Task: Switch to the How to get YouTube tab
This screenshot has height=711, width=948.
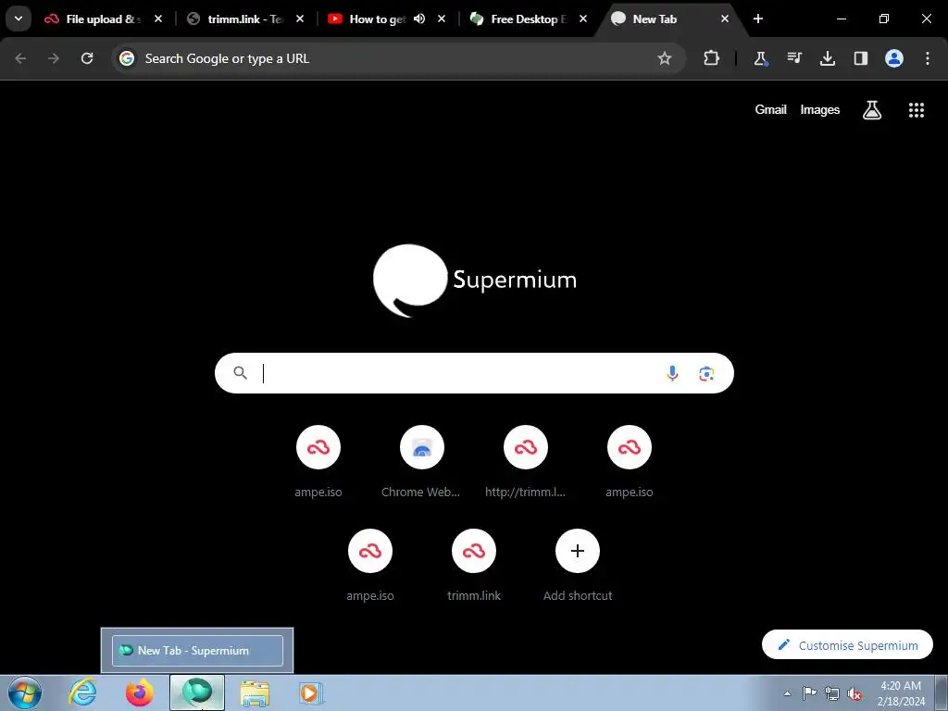Action: pyautogui.click(x=377, y=19)
